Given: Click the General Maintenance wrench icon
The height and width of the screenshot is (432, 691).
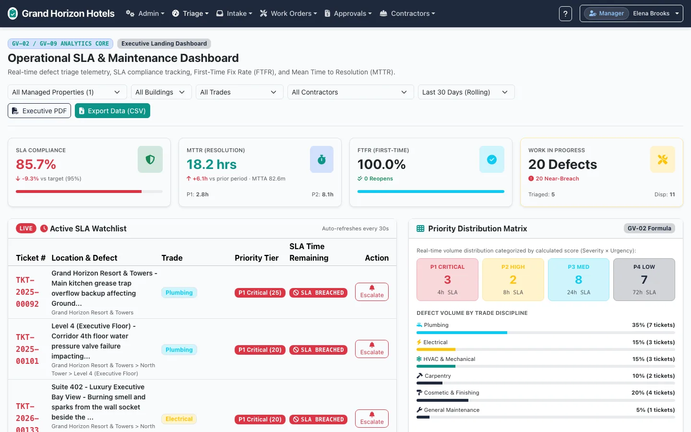Looking at the screenshot, I should 419,410.
